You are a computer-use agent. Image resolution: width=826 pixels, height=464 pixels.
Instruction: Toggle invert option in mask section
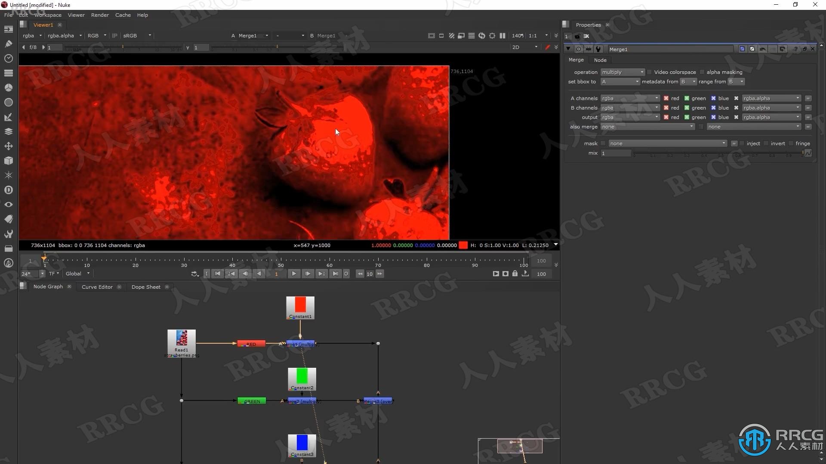click(x=767, y=143)
